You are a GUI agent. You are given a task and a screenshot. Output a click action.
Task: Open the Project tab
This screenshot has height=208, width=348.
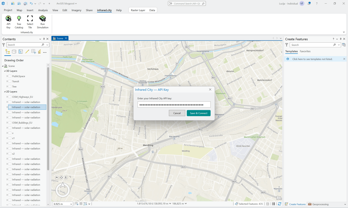(x=8, y=10)
